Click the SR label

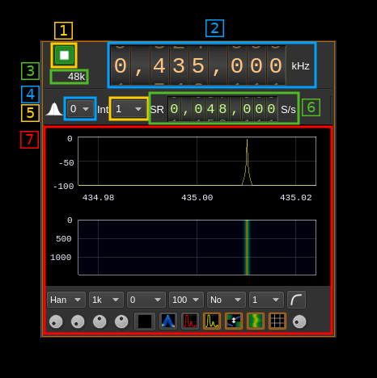pyautogui.click(x=157, y=110)
